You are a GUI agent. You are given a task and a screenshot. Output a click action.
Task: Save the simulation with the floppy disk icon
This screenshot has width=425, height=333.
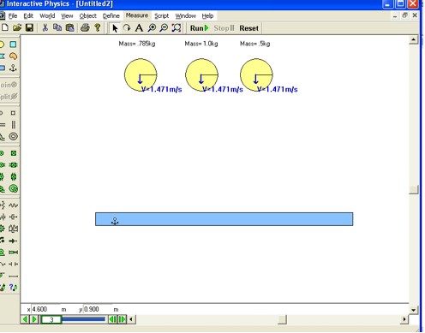click(29, 28)
